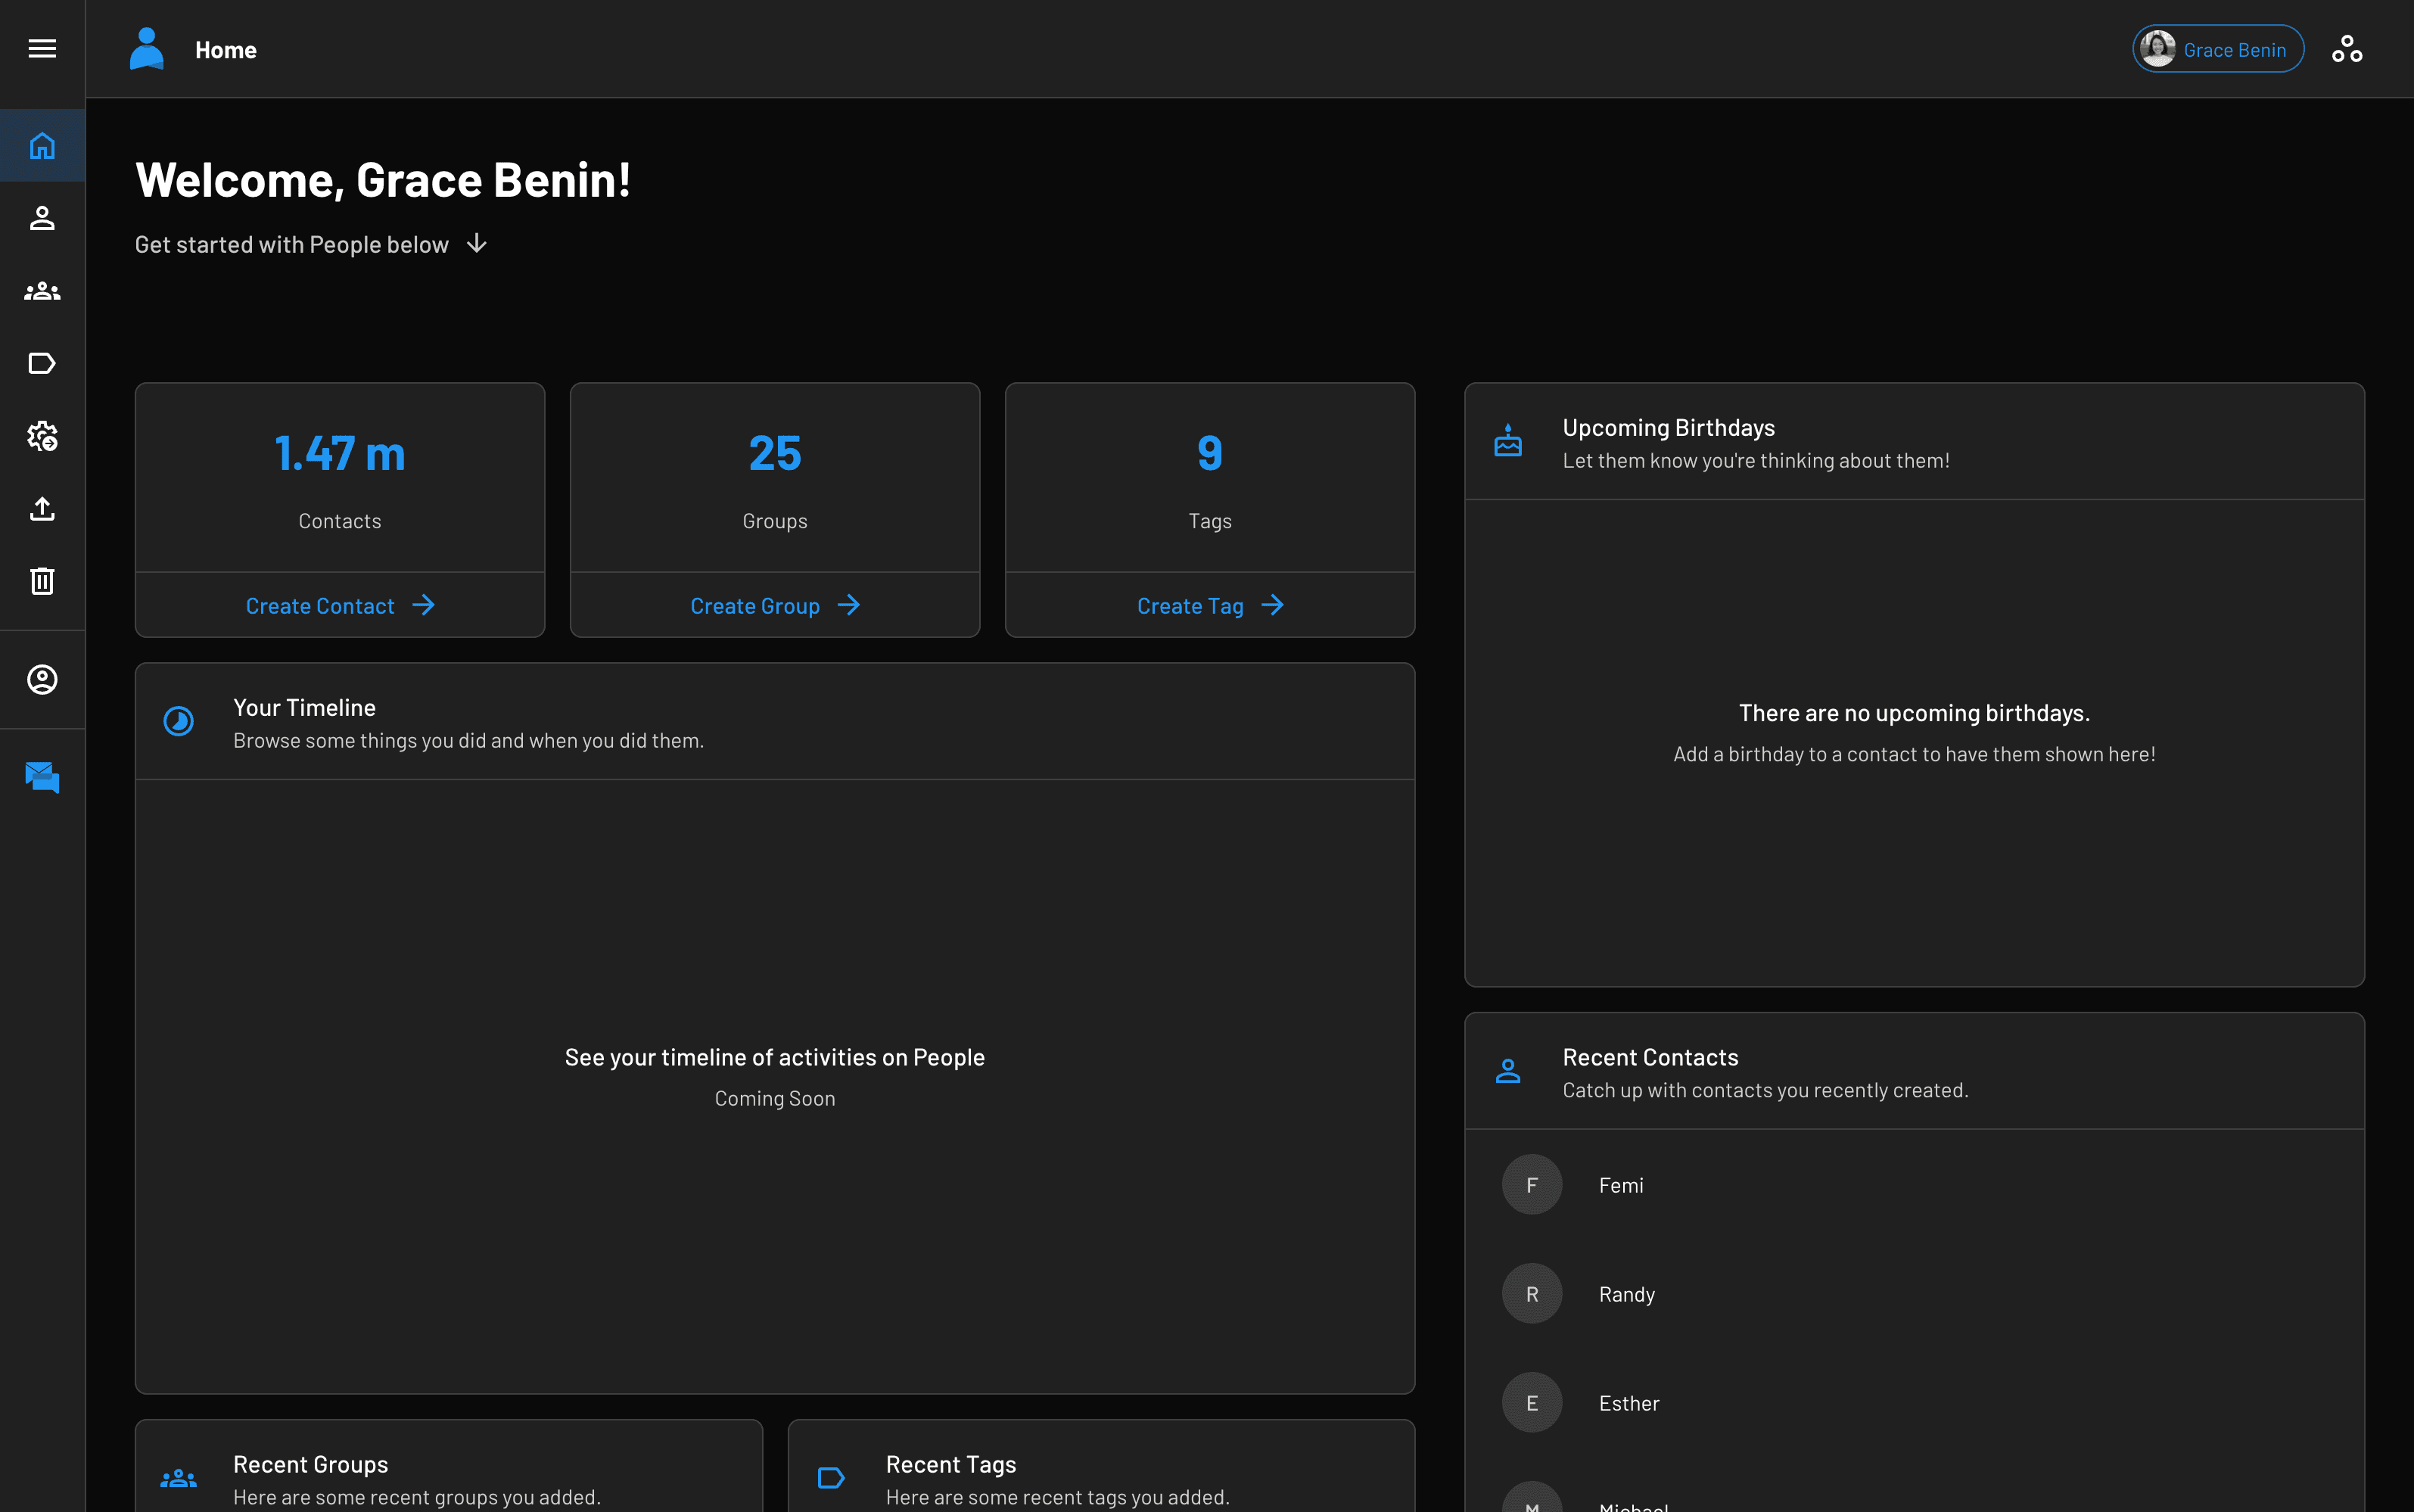Click the Get started down arrow
This screenshot has width=2414, height=1512.
477,244
